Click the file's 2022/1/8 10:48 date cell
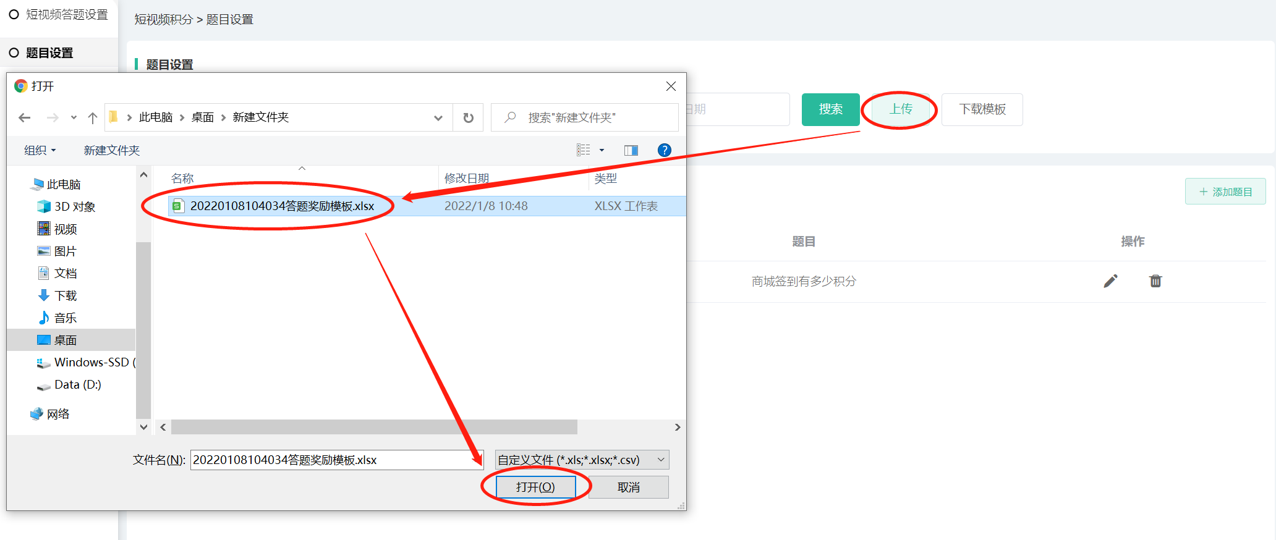Screen dimensions: 1276x540 point(486,206)
